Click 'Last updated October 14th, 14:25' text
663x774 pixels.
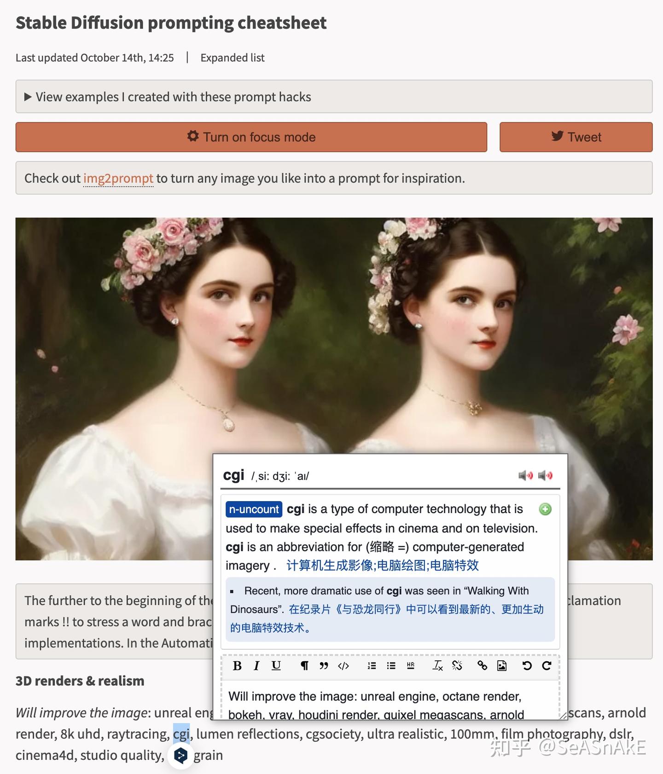tap(95, 58)
